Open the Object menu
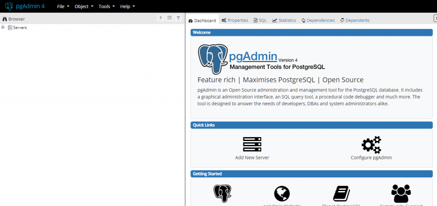This screenshot has height=206, width=437. tap(84, 6)
